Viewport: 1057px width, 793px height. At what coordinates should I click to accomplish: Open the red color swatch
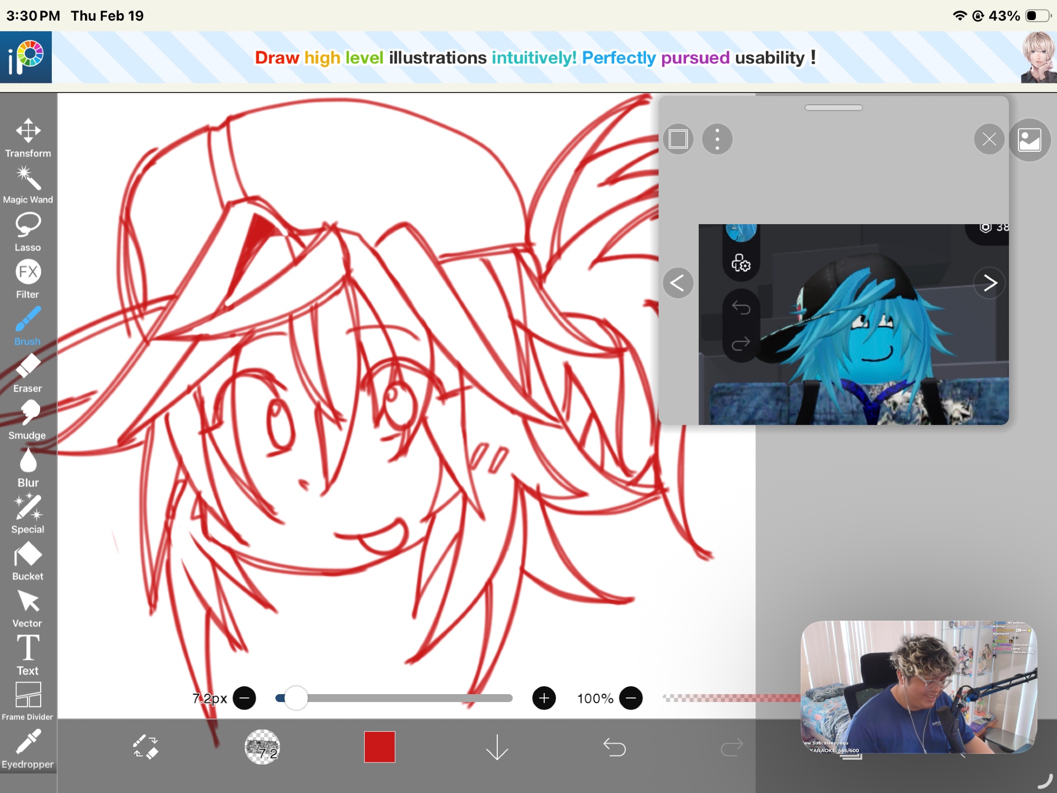click(x=379, y=747)
